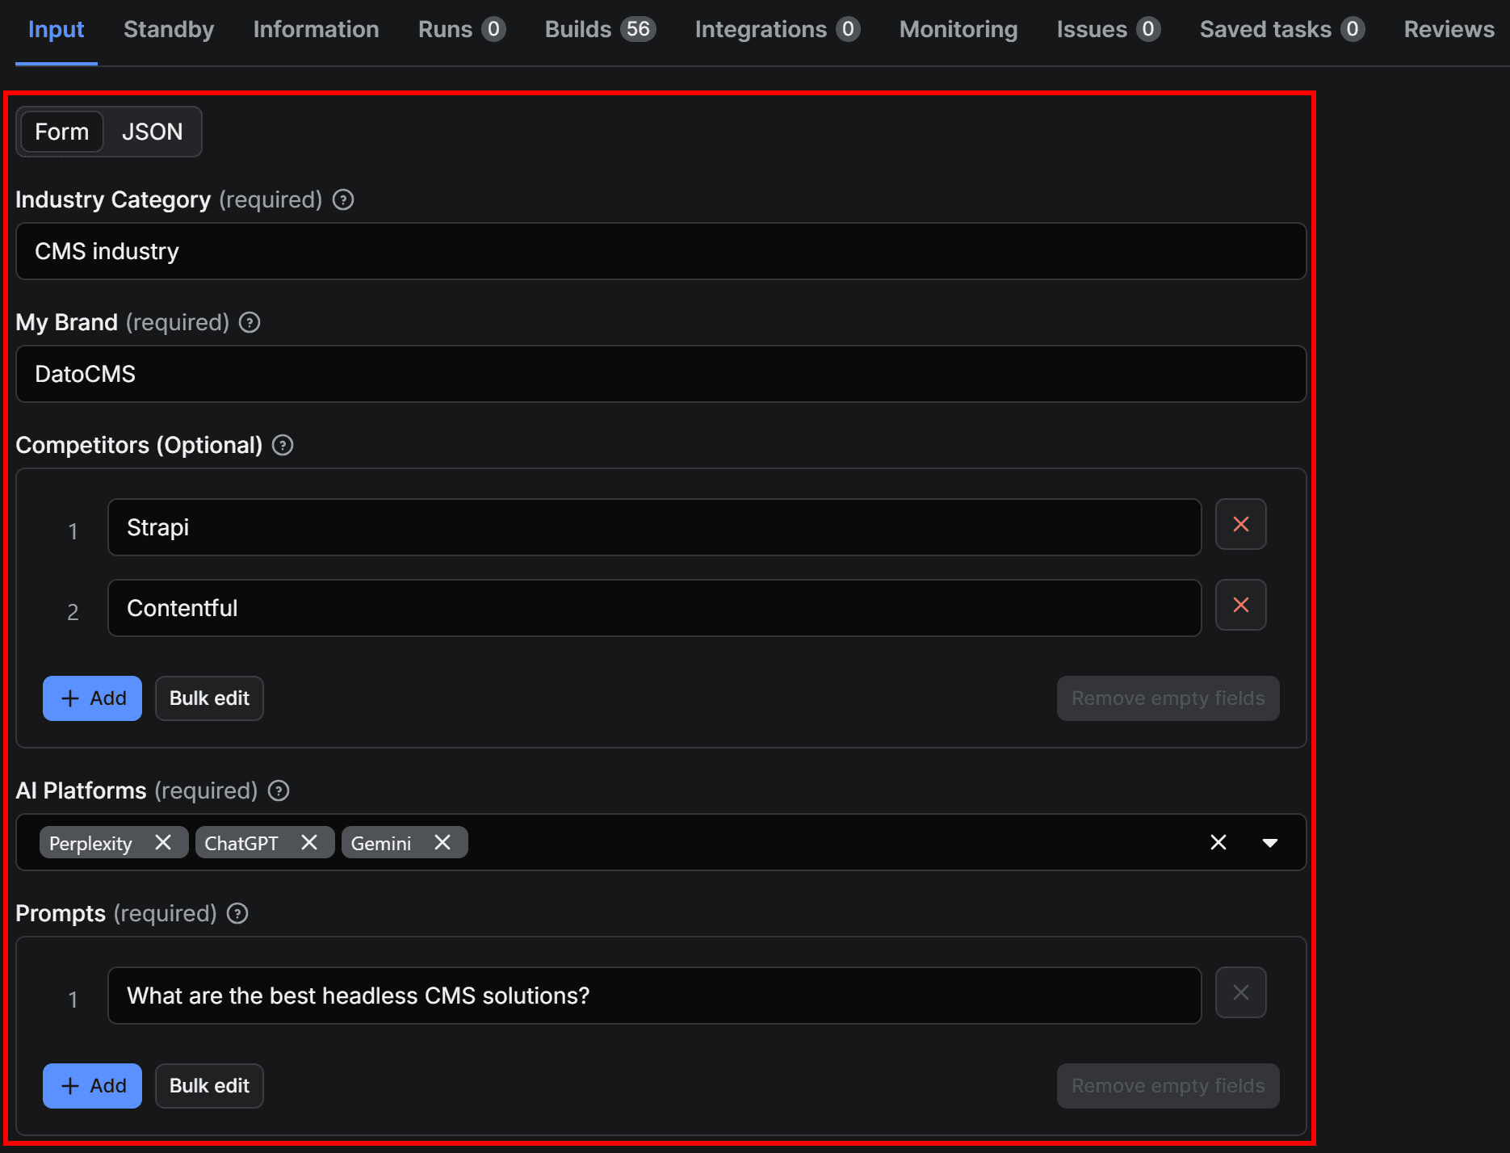Remove the Strapi competitor entry
The width and height of the screenshot is (1510, 1153).
1240,524
